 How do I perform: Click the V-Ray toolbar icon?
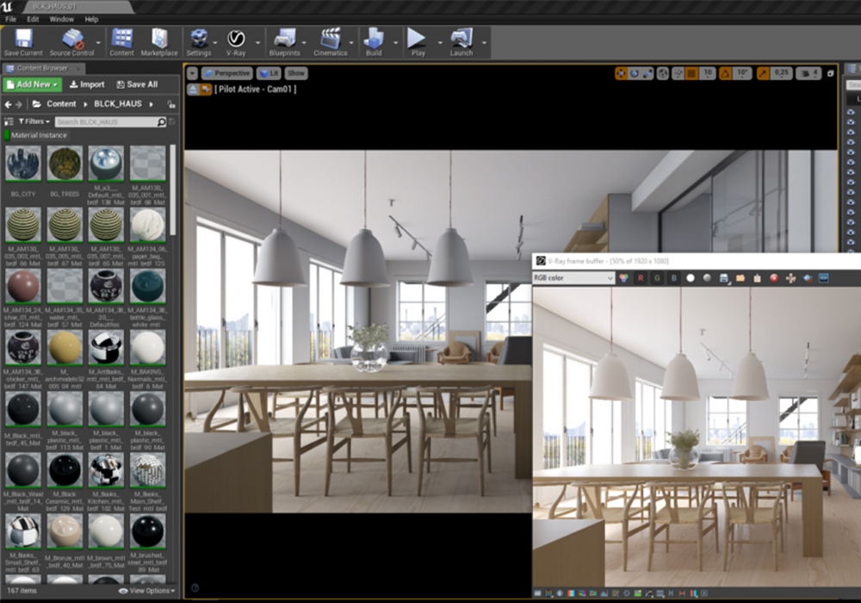pyautogui.click(x=236, y=39)
